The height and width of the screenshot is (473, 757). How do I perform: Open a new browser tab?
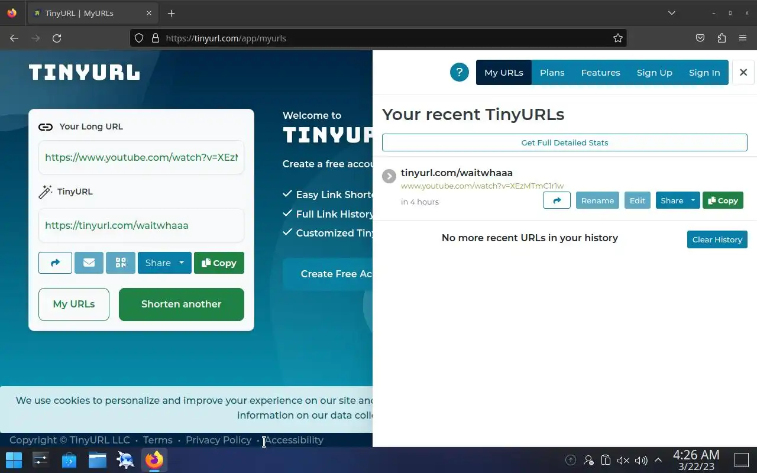point(172,13)
